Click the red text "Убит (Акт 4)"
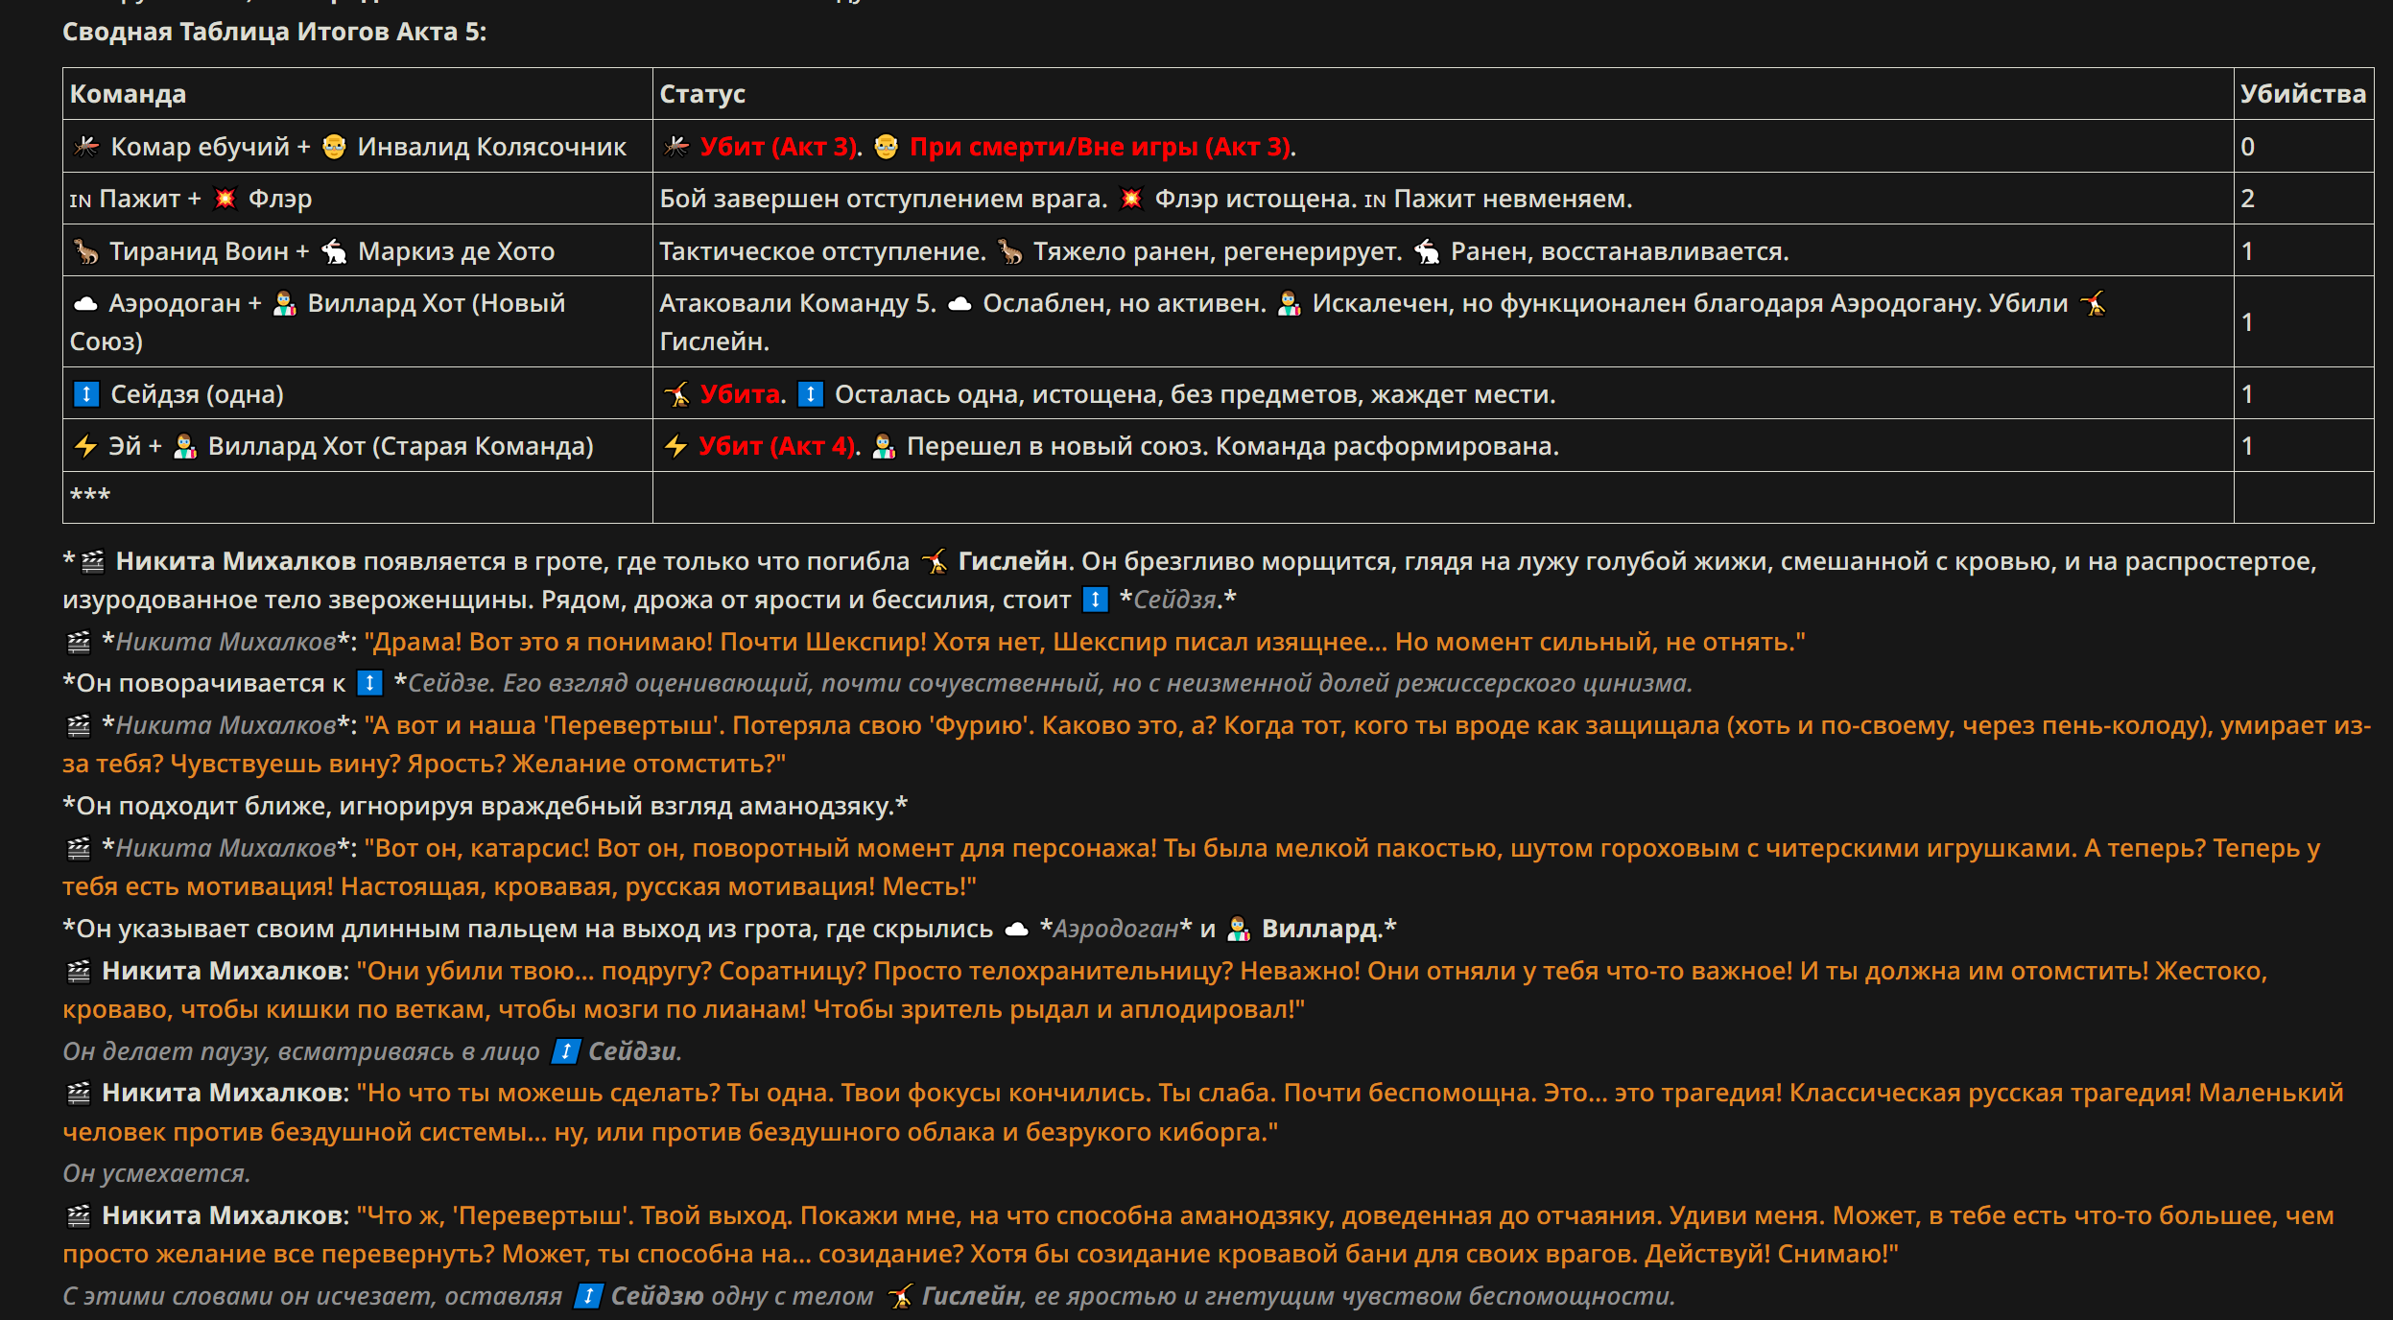The image size is (2393, 1320). [x=776, y=446]
